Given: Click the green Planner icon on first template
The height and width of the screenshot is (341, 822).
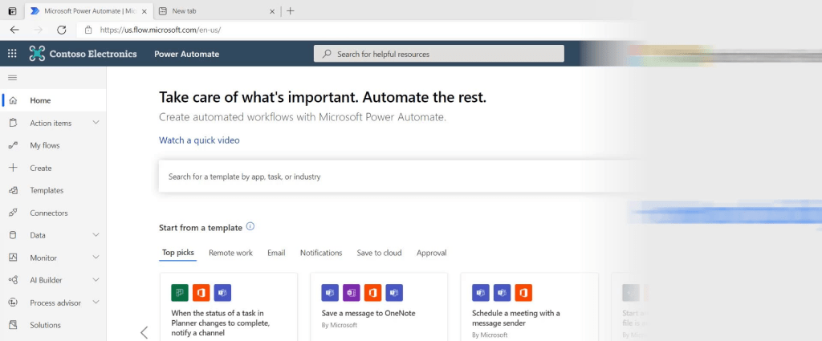Looking at the screenshot, I should pyautogui.click(x=180, y=293).
